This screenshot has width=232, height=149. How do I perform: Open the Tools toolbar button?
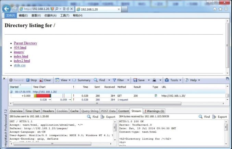(171, 80)
